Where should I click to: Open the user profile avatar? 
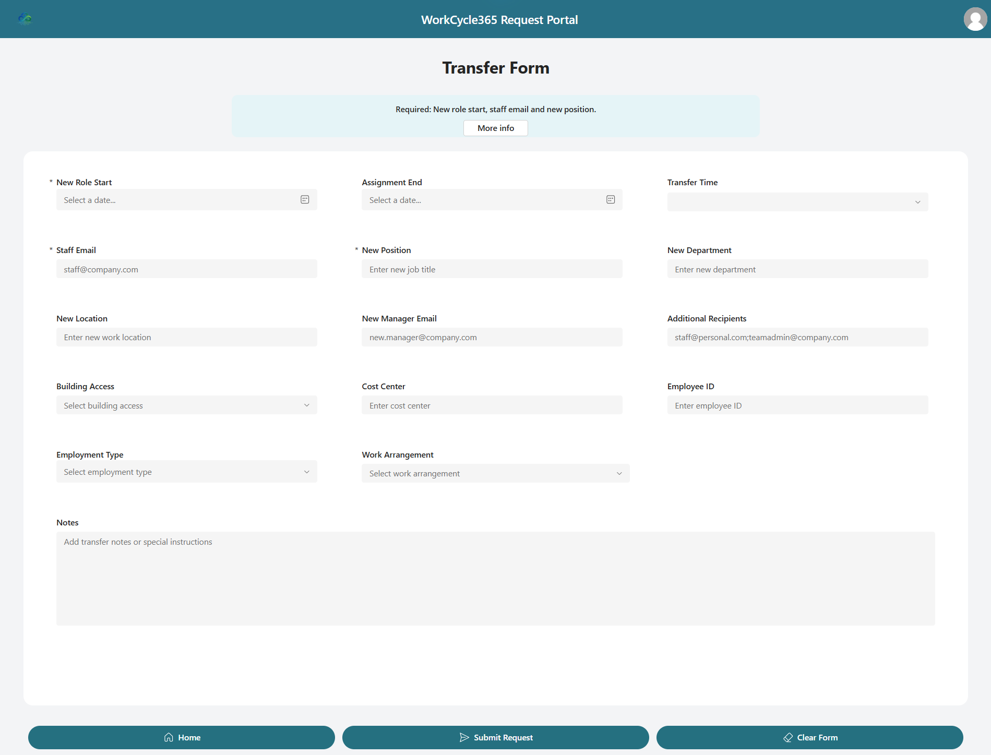coord(975,19)
